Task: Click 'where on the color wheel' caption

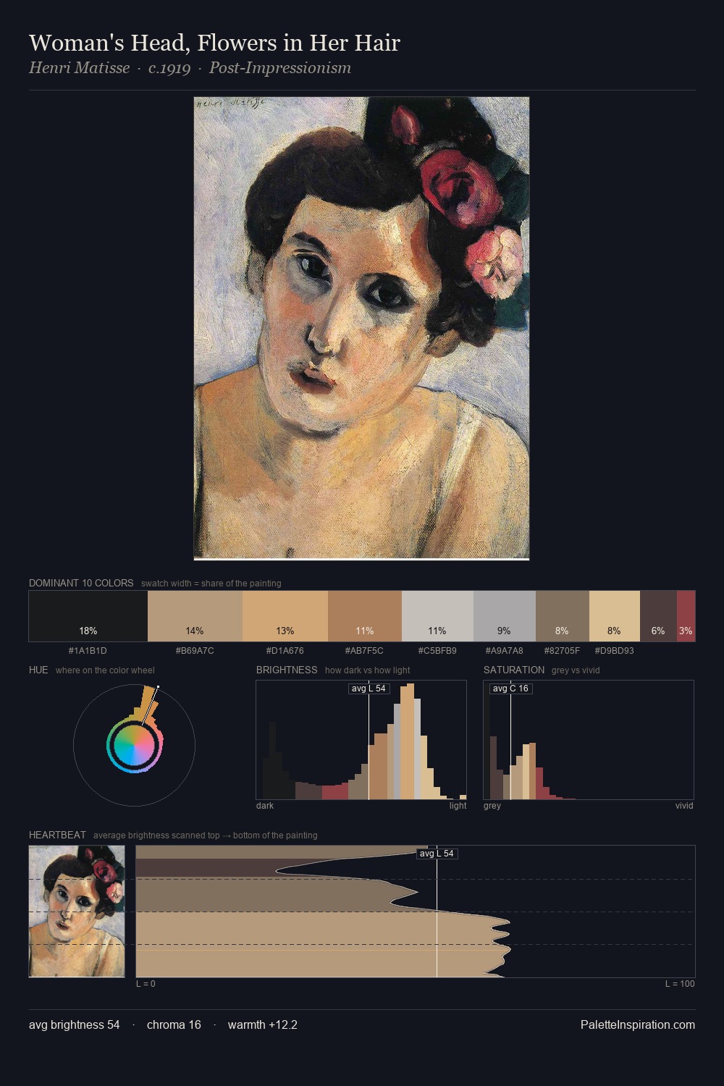Action: click(x=105, y=670)
